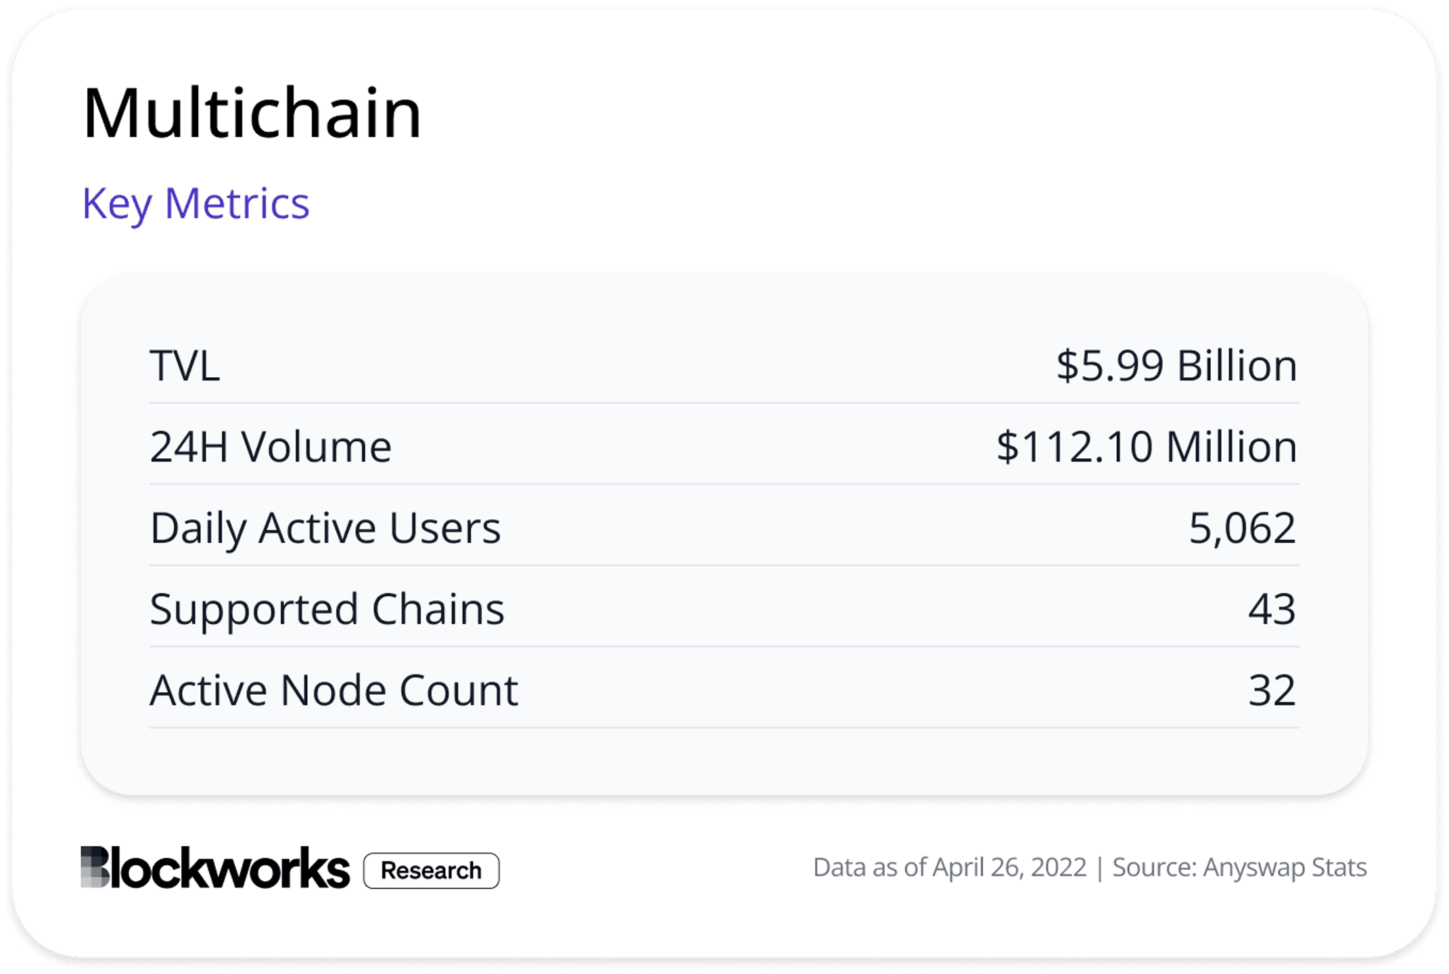Select the Daily Active Users label
This screenshot has height=974, width=1449.
pyautogui.click(x=325, y=528)
